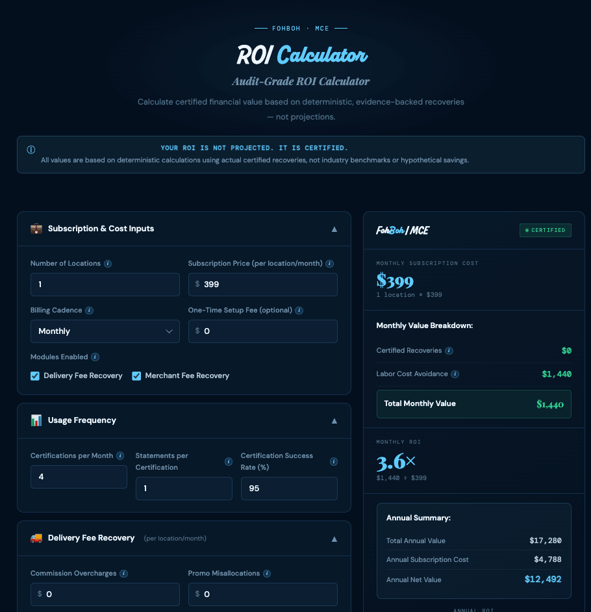This screenshot has width=591, height=612.
Task: Click delivery truck icon in Delivery Fee Recovery
Action: 36,539
